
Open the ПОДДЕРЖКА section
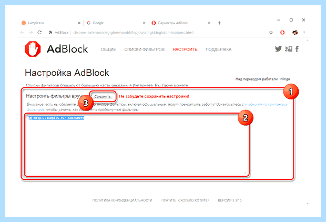(x=219, y=49)
